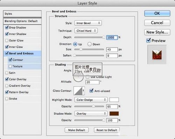This screenshot has height=139, width=175.
Task: Uncheck the Anti-aliased option
Action: point(91,91)
